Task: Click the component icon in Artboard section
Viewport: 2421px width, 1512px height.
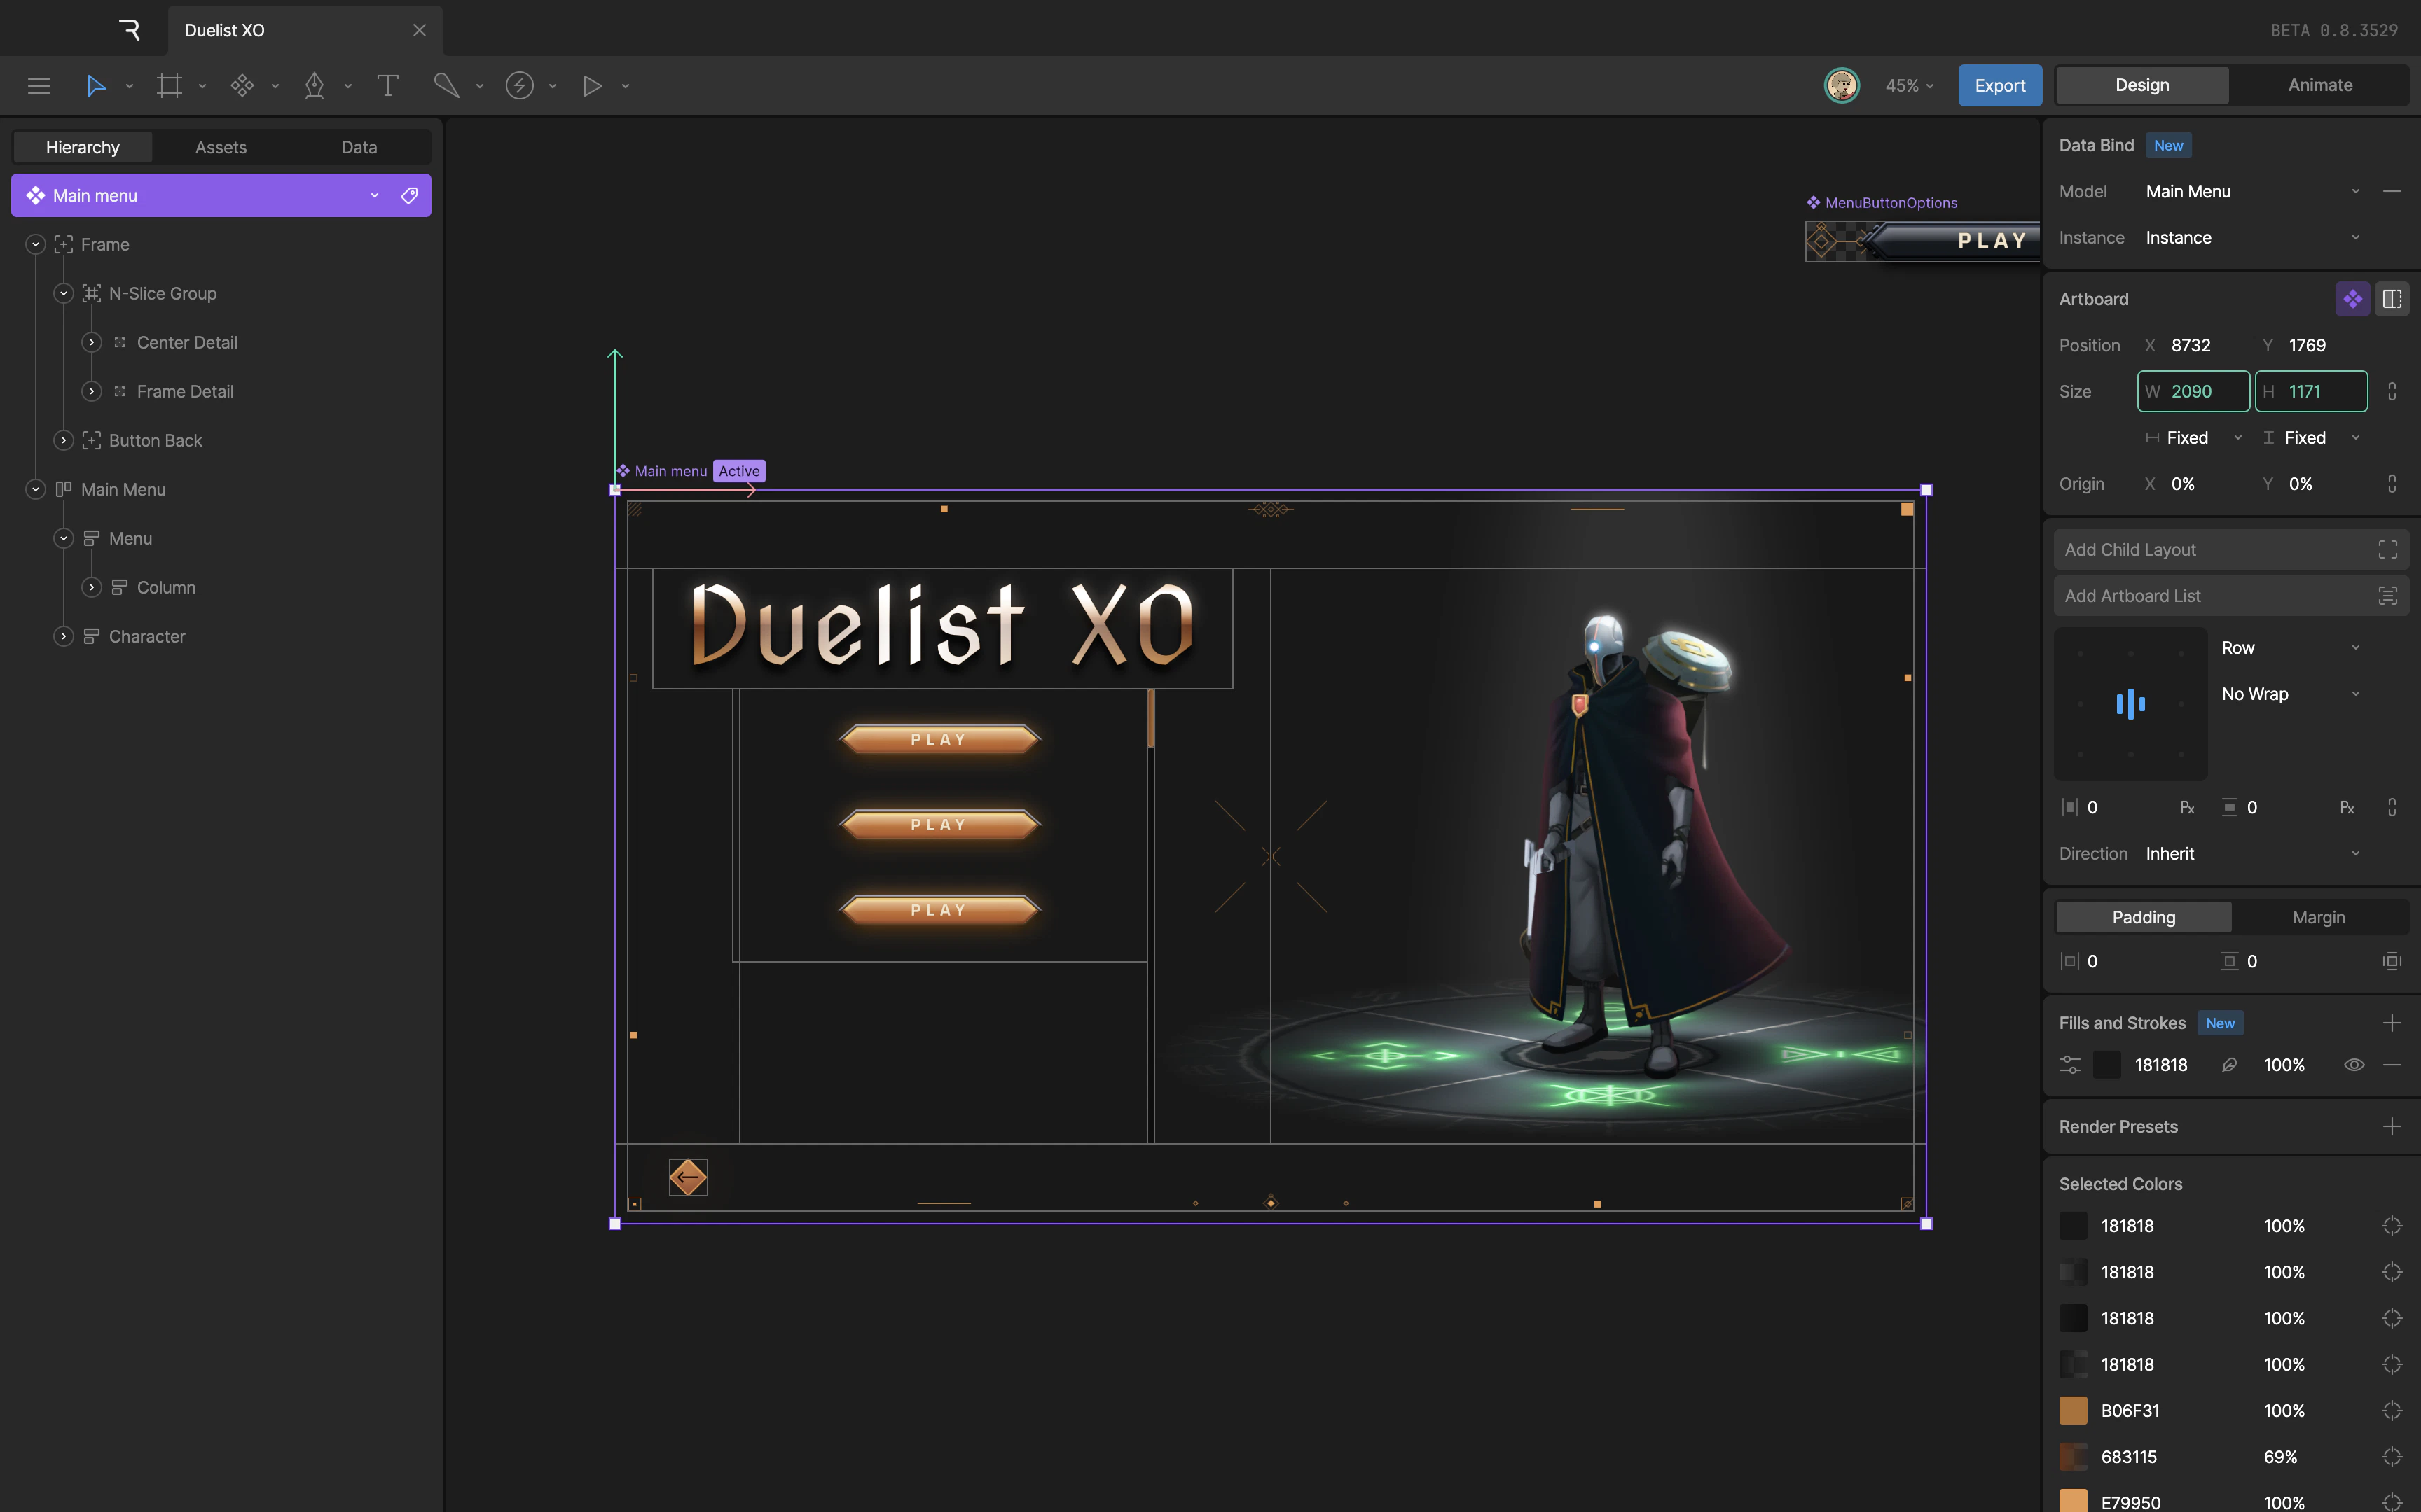Action: (x=2352, y=299)
